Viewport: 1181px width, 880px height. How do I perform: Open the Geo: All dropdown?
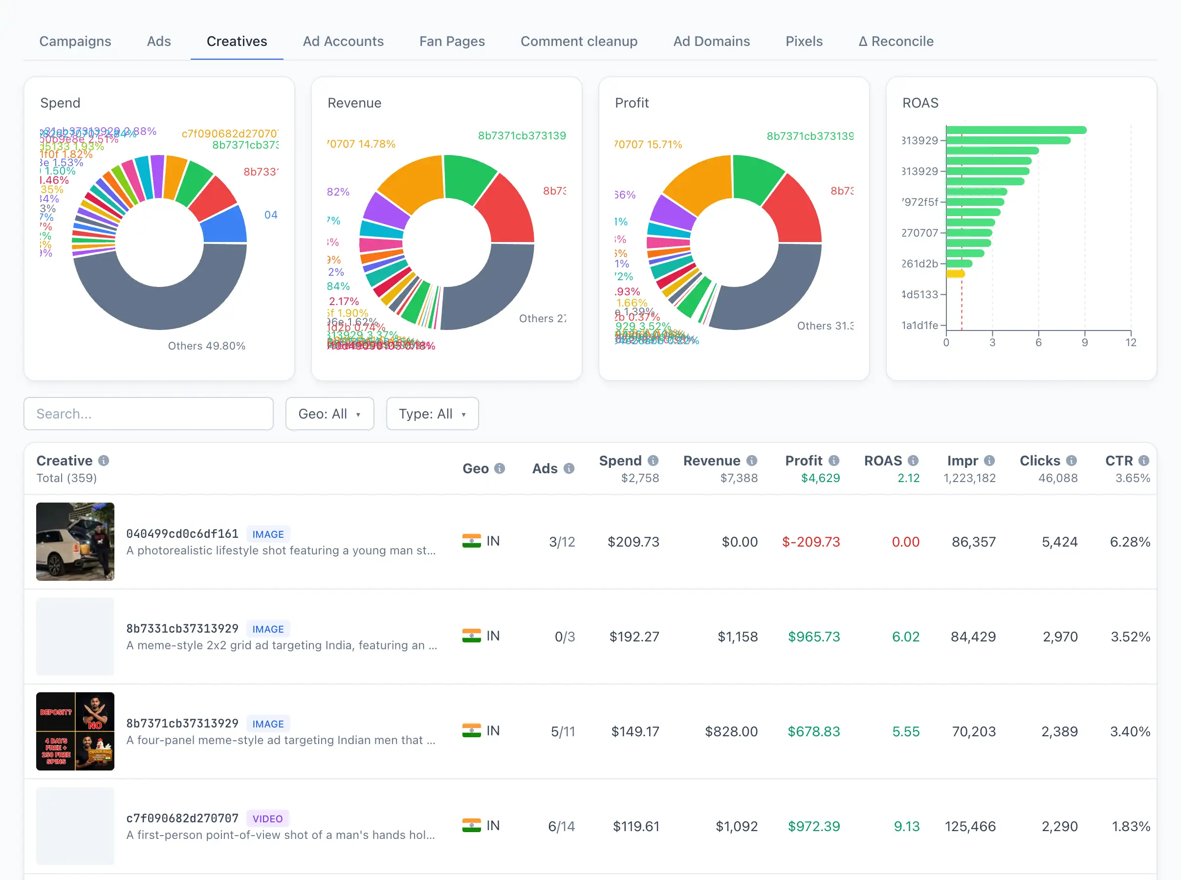coord(329,414)
